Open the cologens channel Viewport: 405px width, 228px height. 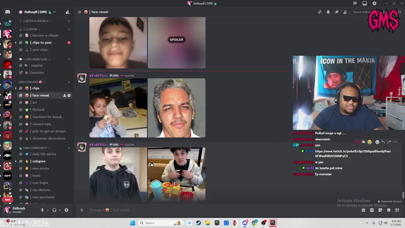tap(44, 161)
